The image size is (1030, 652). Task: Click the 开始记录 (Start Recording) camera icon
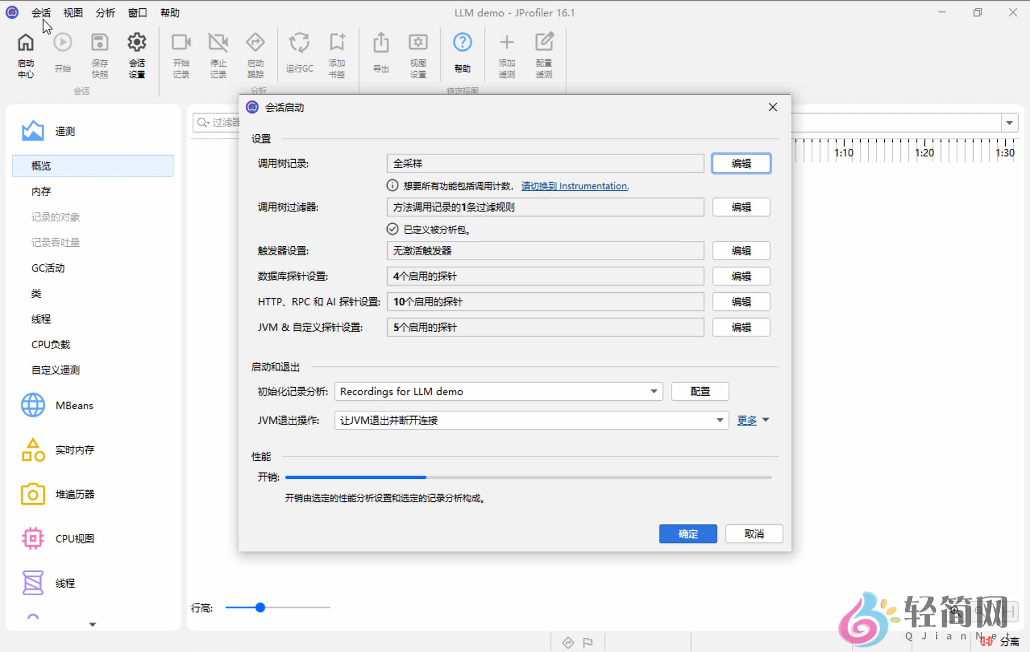click(181, 55)
